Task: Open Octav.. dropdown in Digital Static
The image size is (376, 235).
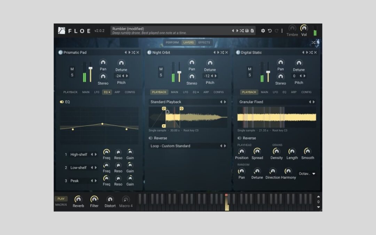Action: tap(307, 174)
